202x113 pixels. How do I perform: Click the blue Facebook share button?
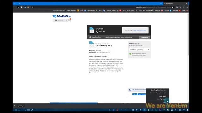click(135, 94)
